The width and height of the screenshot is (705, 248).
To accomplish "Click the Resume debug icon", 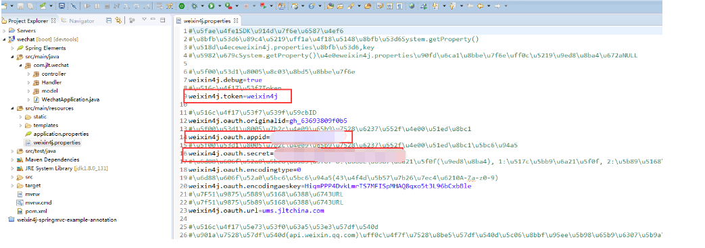I will (87, 6).
